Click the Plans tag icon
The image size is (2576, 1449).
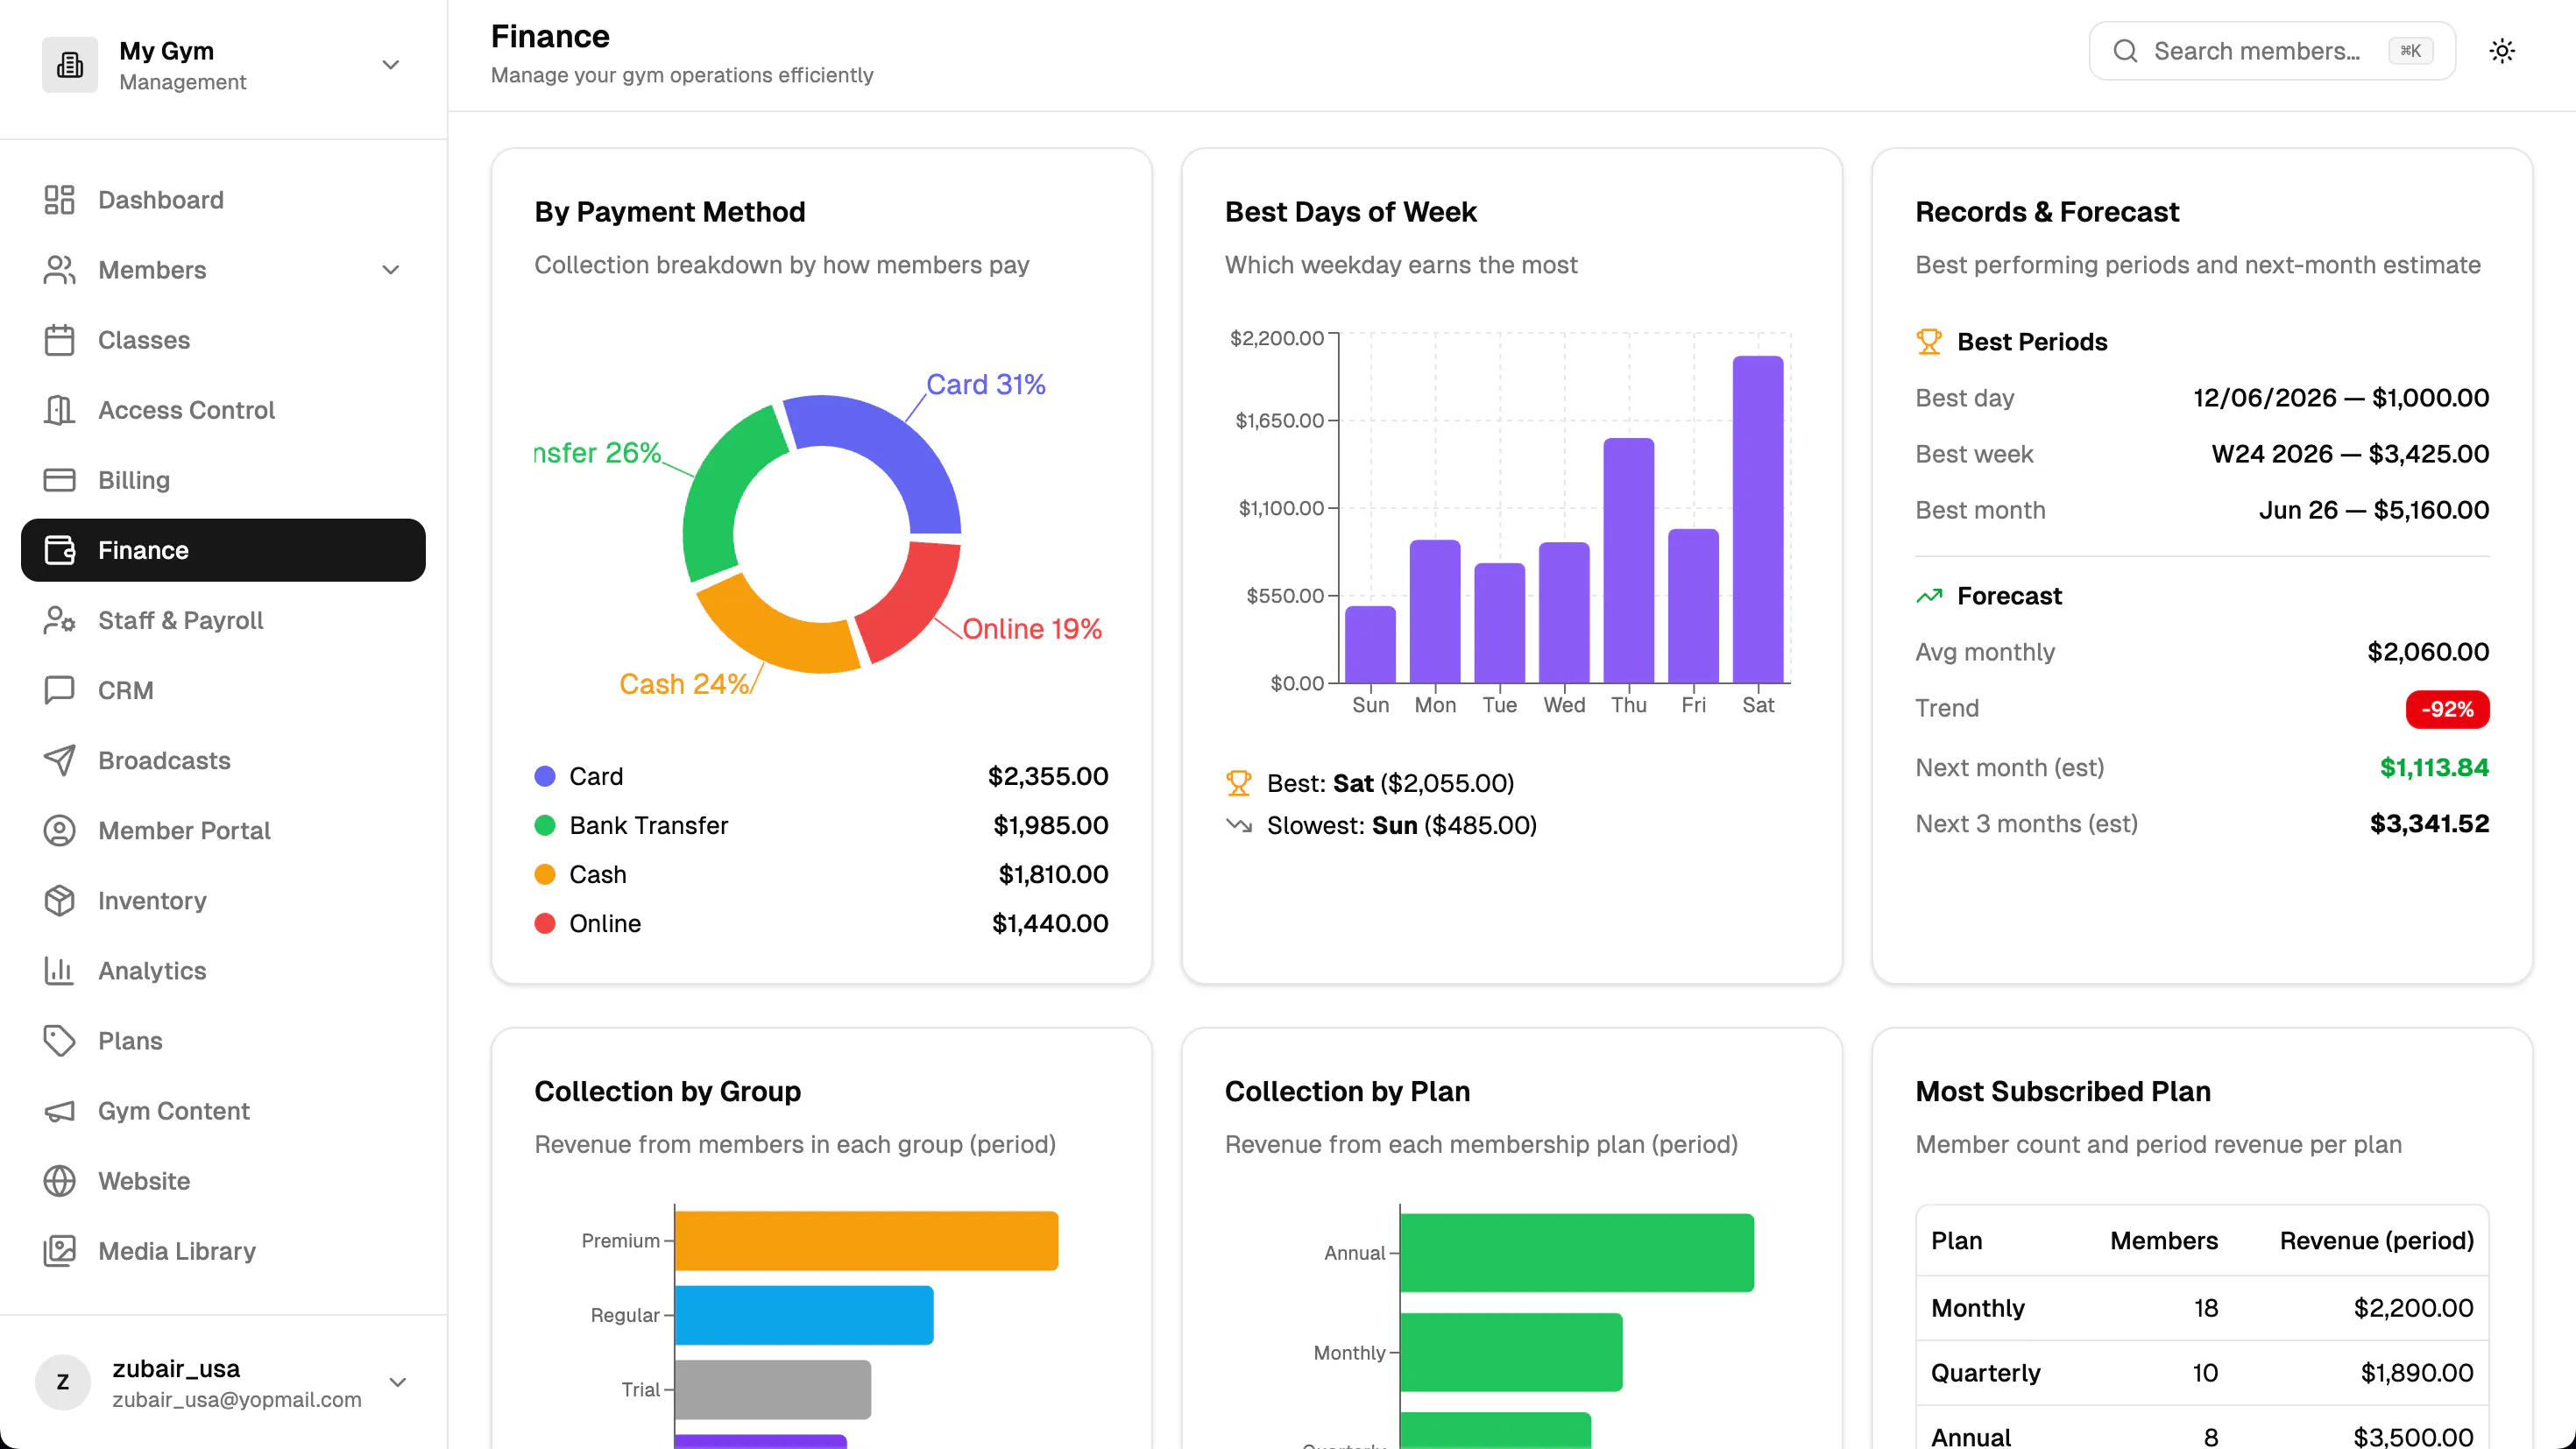click(59, 1040)
